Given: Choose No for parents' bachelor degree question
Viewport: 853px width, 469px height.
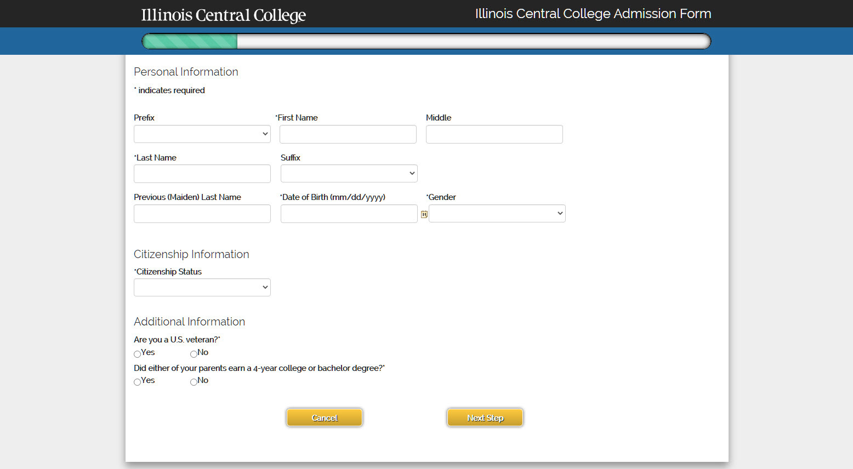Looking at the screenshot, I should (x=194, y=382).
